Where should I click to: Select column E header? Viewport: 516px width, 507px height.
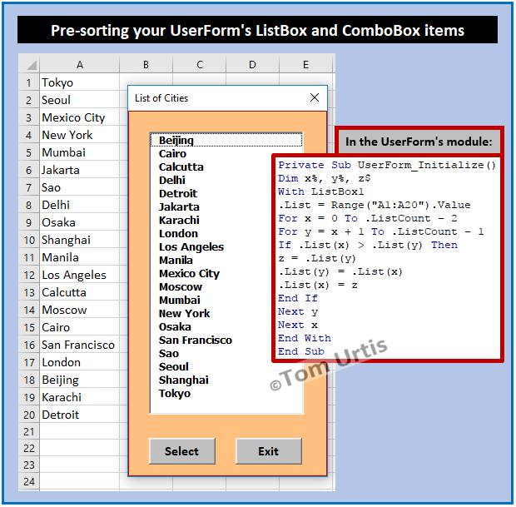click(305, 64)
